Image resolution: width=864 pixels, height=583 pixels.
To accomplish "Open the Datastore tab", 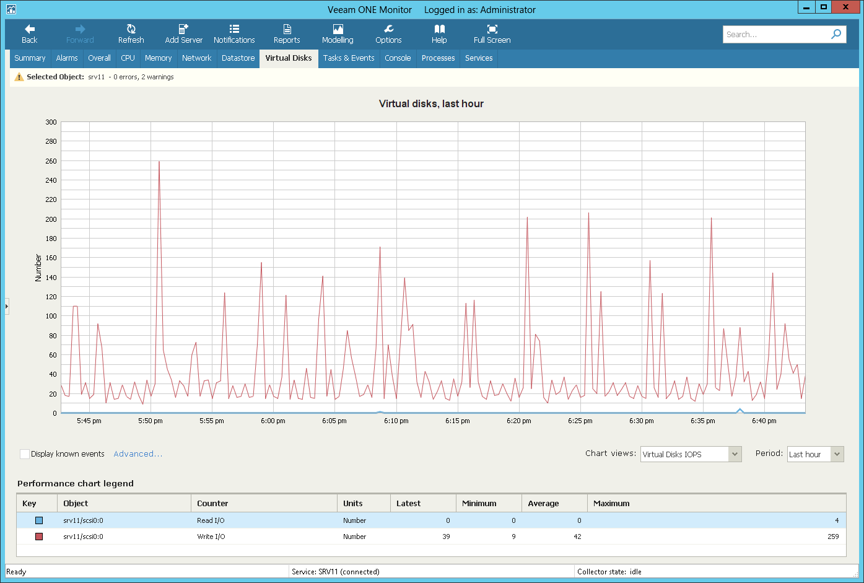I will [x=238, y=58].
